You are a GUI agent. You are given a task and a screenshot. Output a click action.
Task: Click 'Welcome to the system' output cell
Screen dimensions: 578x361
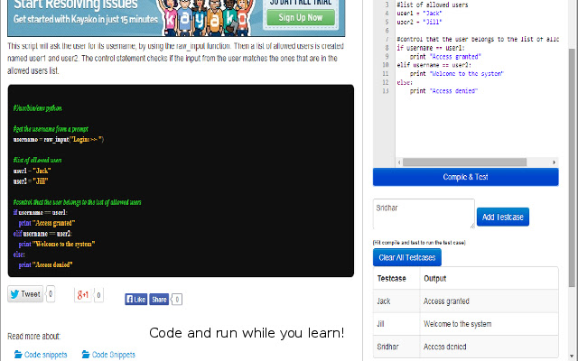489,324
